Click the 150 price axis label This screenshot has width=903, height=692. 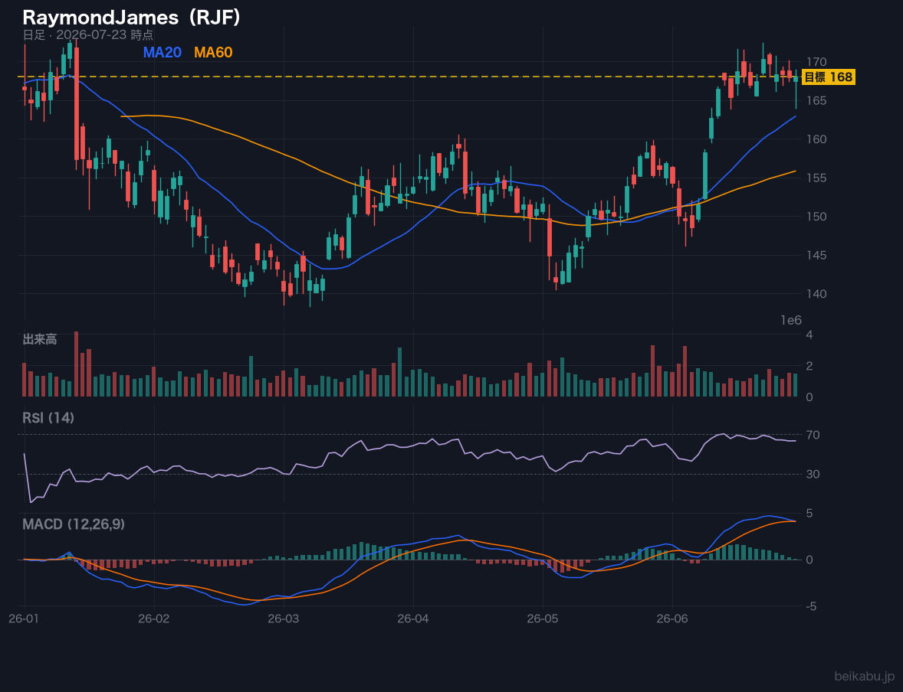coord(816,217)
